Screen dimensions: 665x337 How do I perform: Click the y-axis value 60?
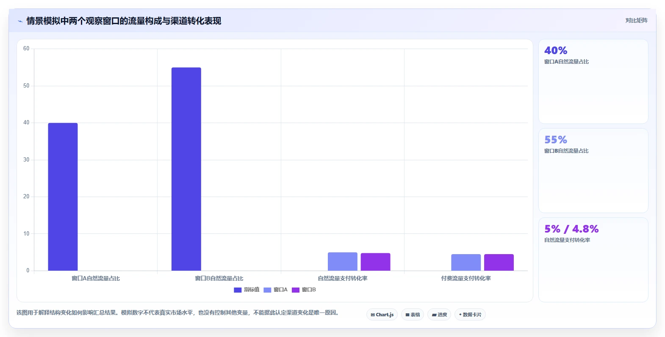point(26,49)
